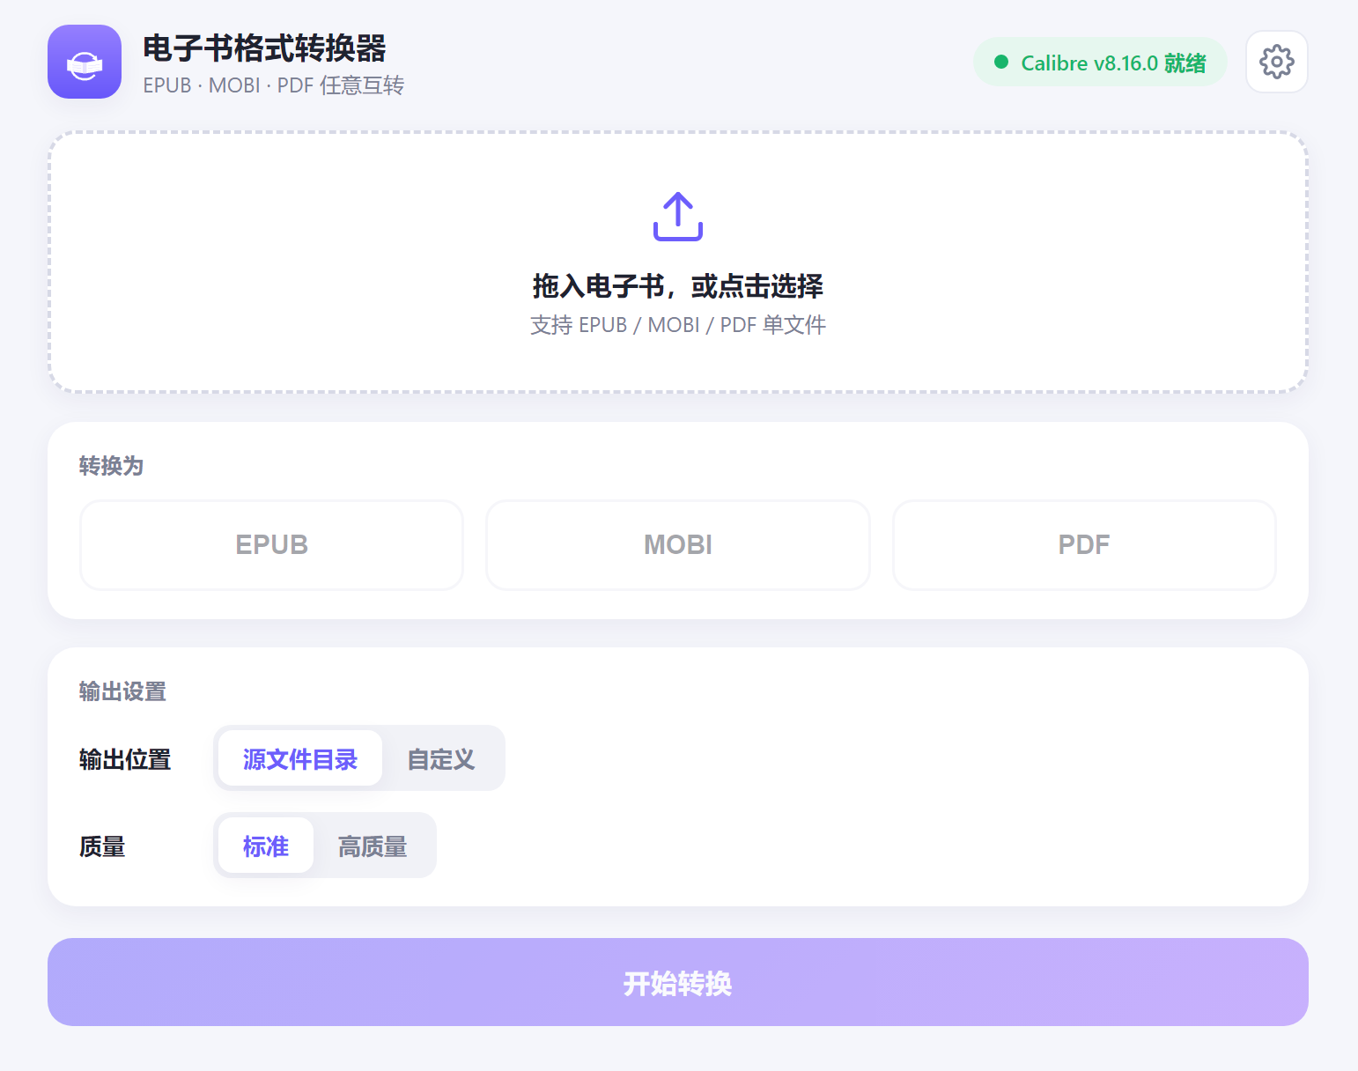The width and height of the screenshot is (1358, 1071).
Task: Click the 输出位置 label
Action: click(x=125, y=759)
